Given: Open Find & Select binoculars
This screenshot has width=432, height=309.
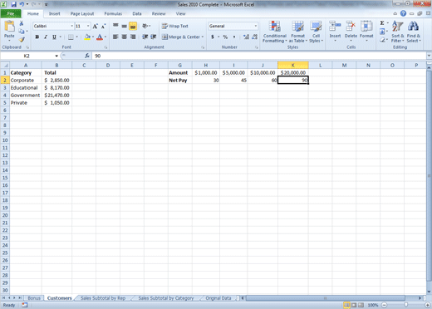Looking at the screenshot, I should pos(414,32).
